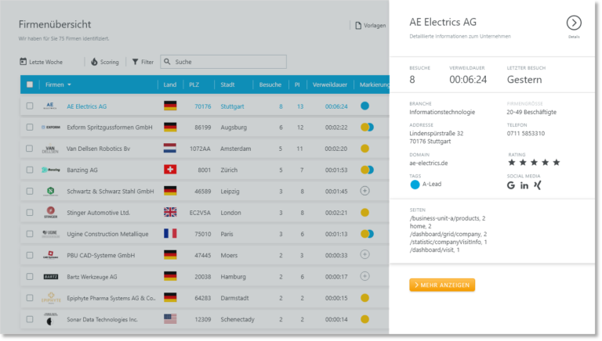Open the ae-electrics.de domain
602x341 pixels.
tap(429, 163)
